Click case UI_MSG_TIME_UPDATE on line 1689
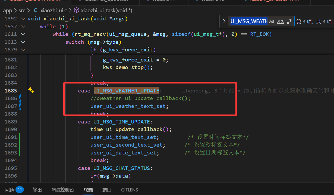This screenshot has height=195, width=334. click(115, 122)
